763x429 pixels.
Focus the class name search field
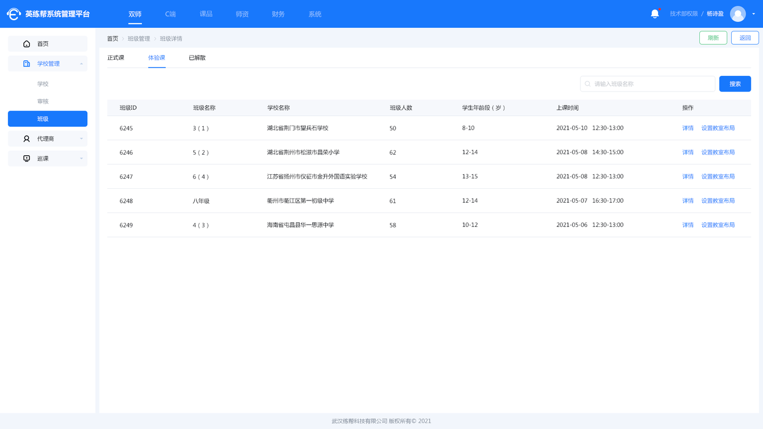click(x=648, y=84)
